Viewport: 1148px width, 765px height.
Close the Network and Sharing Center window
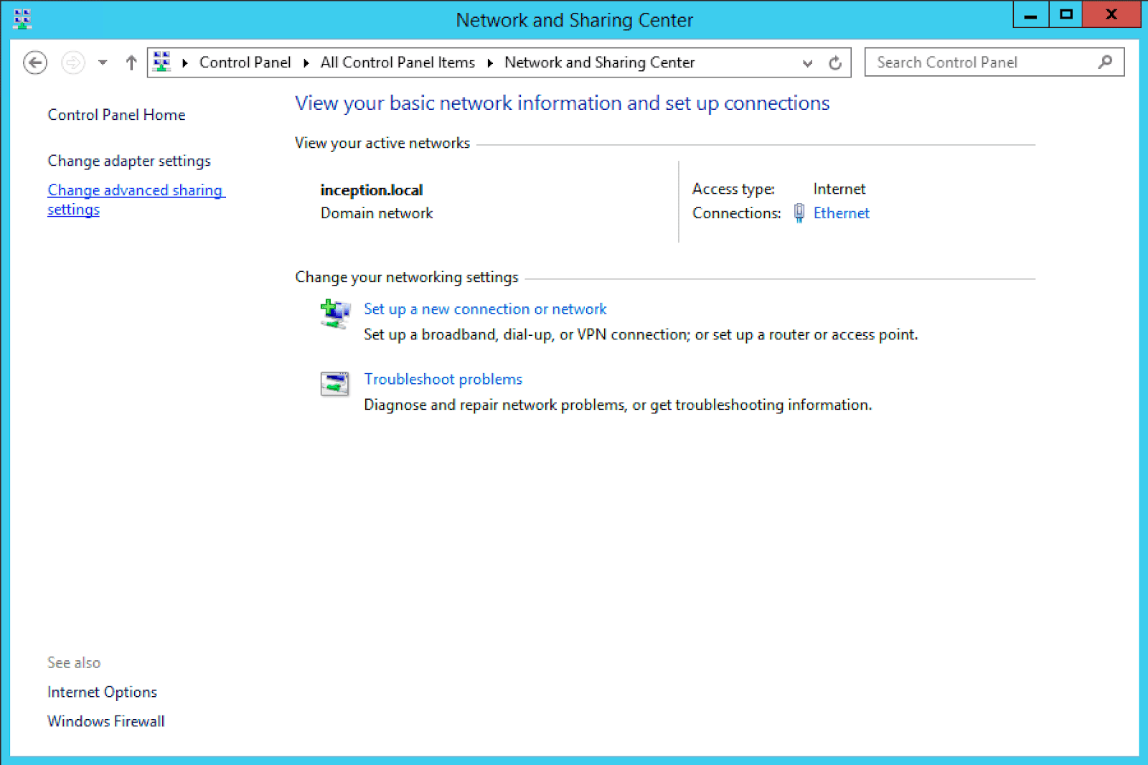(x=1111, y=14)
